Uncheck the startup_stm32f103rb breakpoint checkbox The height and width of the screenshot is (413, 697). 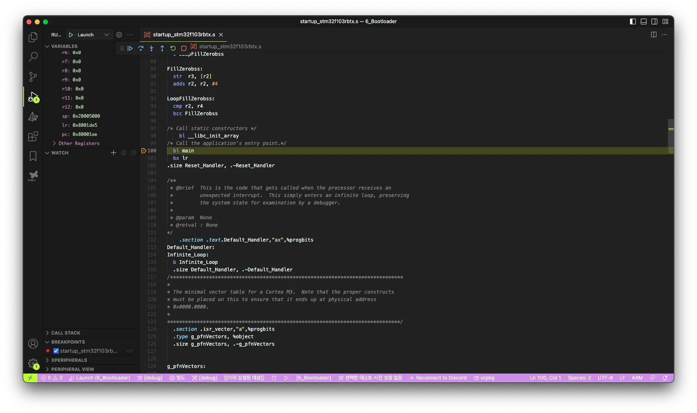[56, 351]
